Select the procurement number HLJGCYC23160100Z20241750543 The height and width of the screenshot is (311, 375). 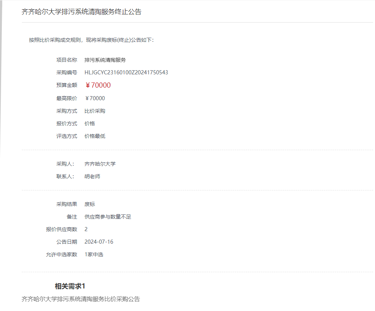[x=126, y=72]
